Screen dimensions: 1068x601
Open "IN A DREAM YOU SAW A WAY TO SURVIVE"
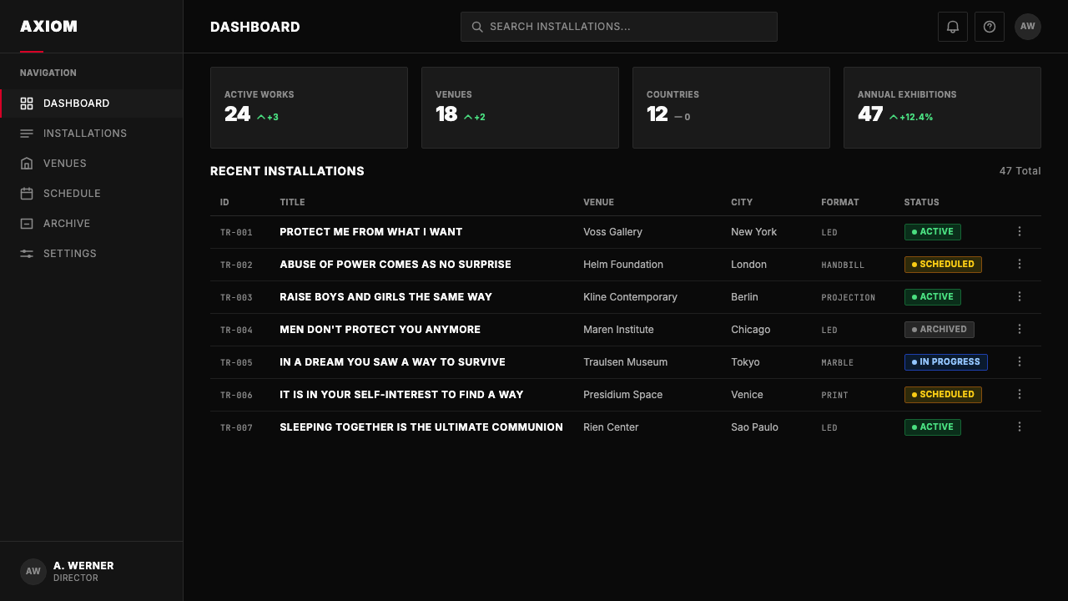click(x=393, y=362)
